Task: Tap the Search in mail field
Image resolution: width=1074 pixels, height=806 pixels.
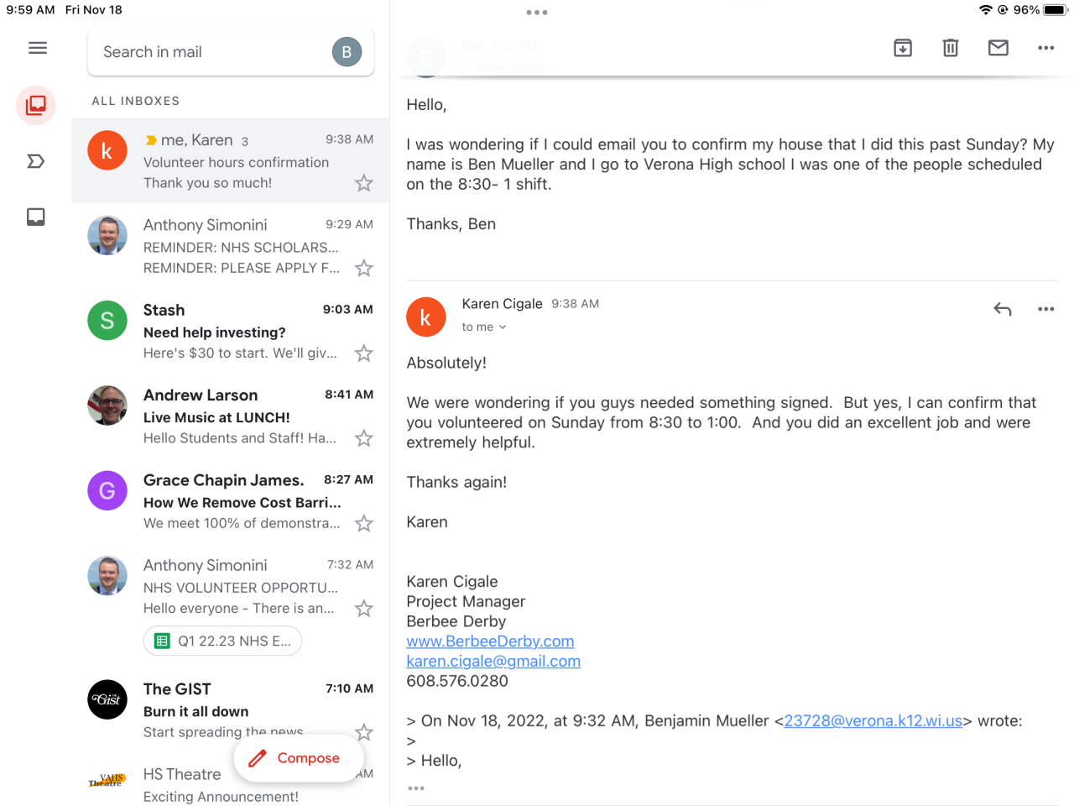Action: [230, 52]
